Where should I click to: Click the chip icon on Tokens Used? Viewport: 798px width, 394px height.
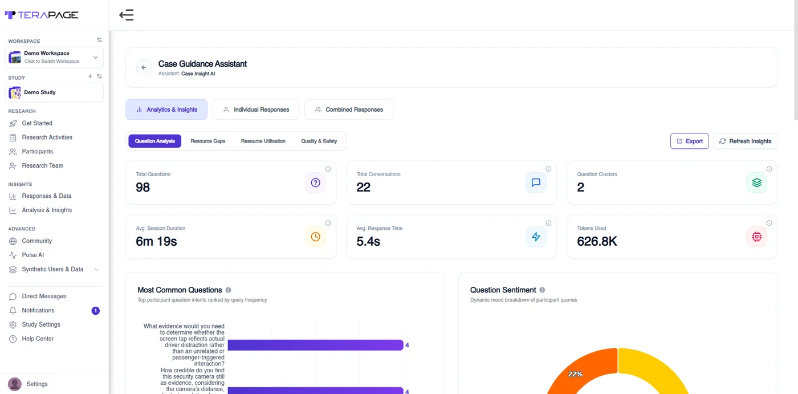pos(756,237)
